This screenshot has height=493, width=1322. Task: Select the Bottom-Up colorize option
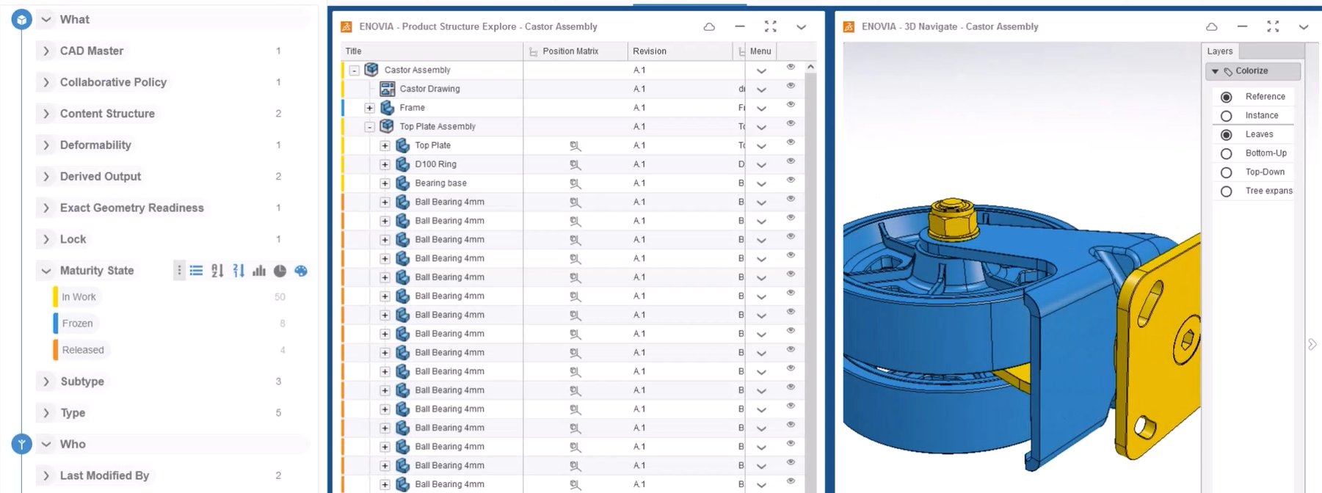coord(1226,153)
